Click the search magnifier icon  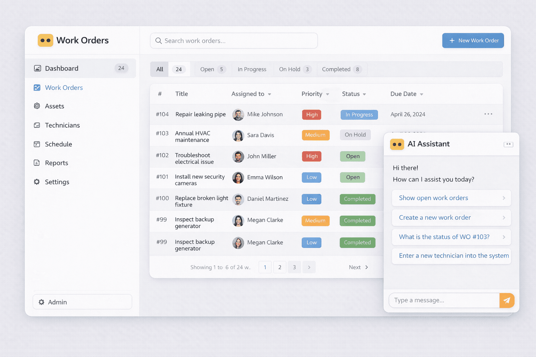pos(159,40)
